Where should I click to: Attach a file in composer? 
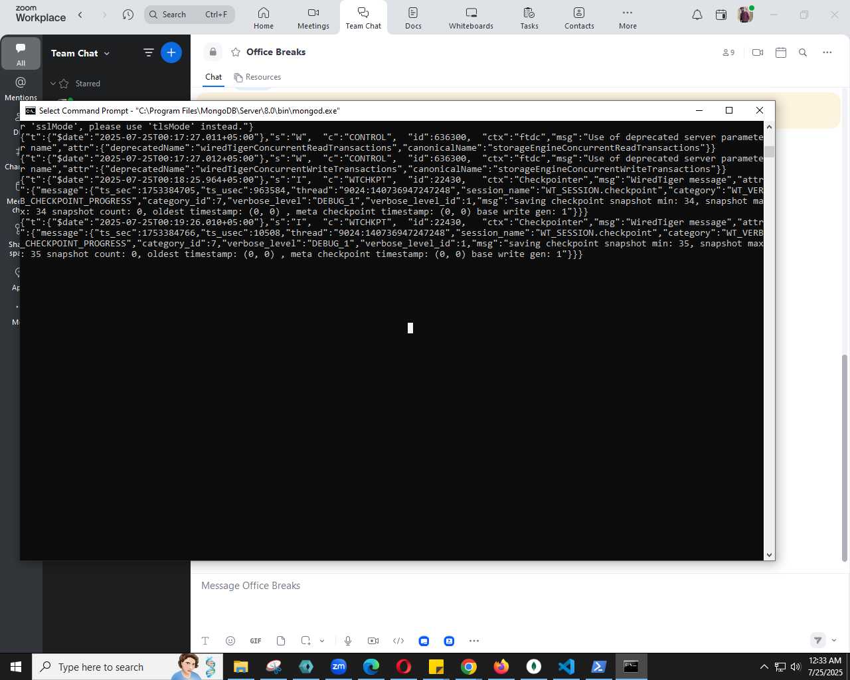[x=281, y=641]
